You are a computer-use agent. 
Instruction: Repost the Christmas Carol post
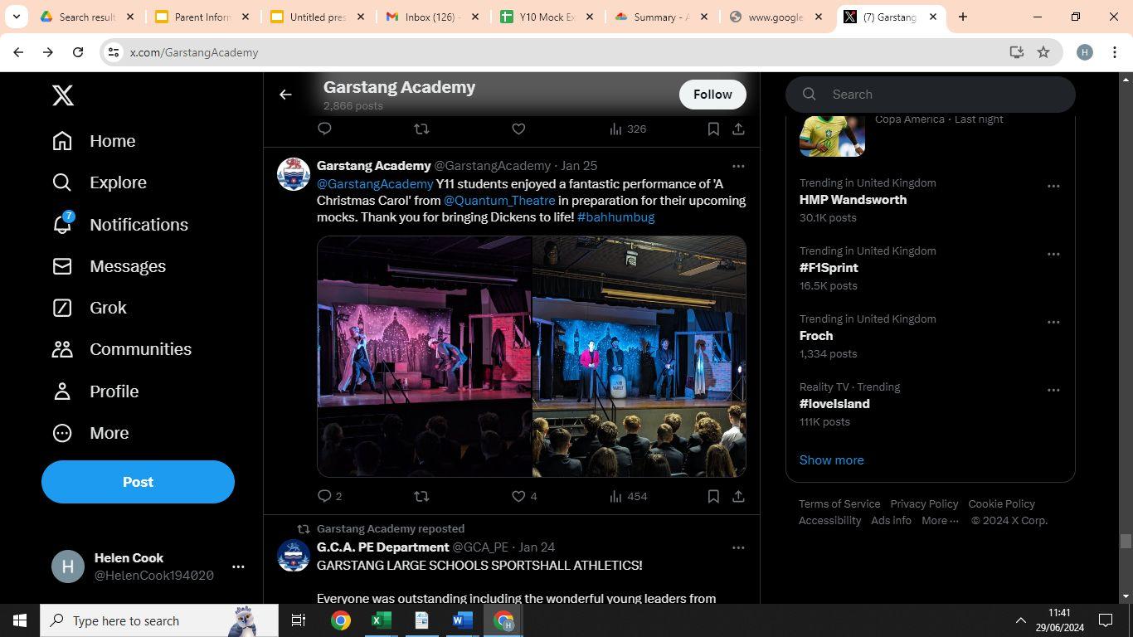(x=421, y=496)
